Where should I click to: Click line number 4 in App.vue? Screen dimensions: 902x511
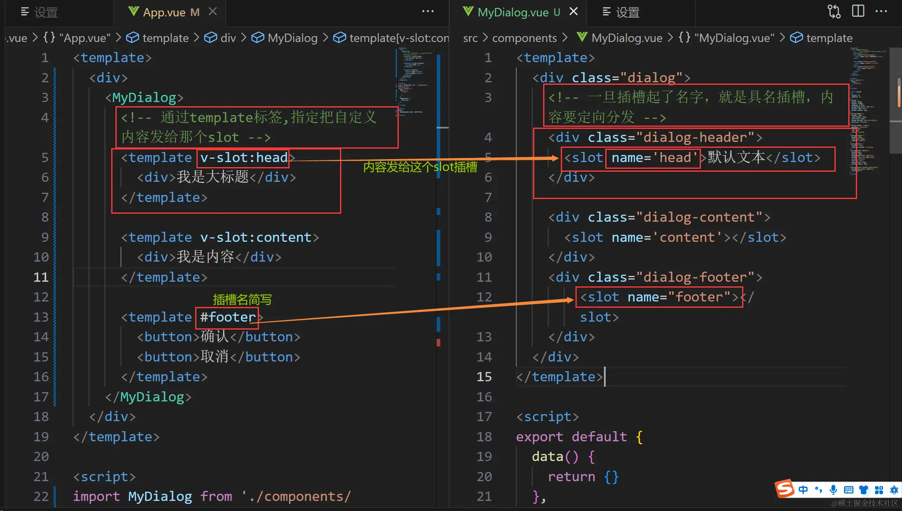[45, 118]
